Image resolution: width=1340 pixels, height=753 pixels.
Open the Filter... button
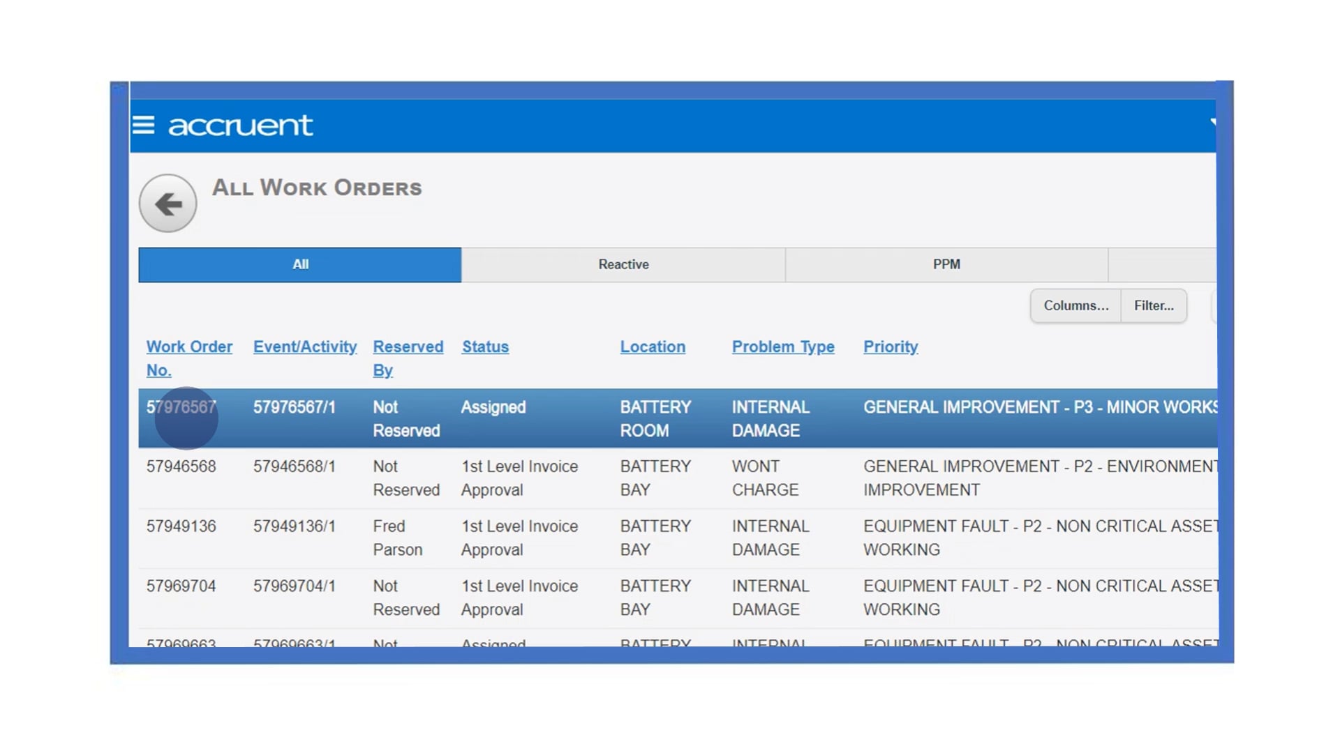pyautogui.click(x=1153, y=306)
